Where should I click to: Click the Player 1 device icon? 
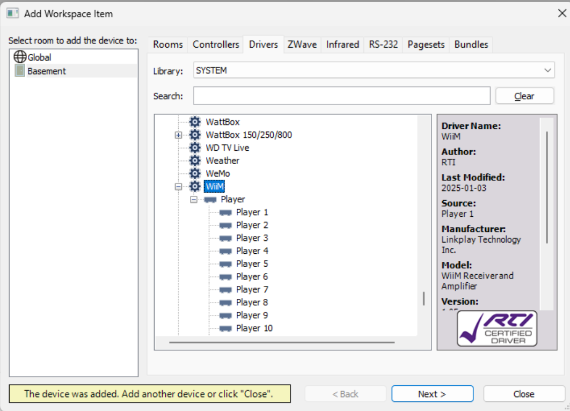click(226, 212)
